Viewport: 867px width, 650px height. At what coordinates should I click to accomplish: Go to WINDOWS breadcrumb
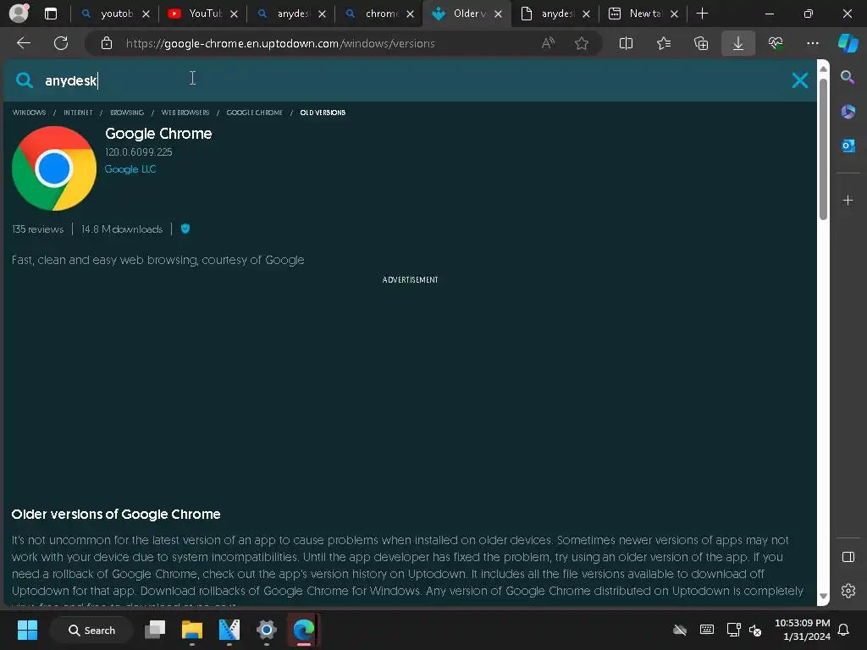[x=29, y=113]
